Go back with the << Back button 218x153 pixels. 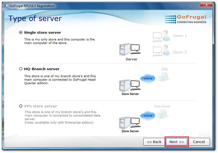point(154,142)
